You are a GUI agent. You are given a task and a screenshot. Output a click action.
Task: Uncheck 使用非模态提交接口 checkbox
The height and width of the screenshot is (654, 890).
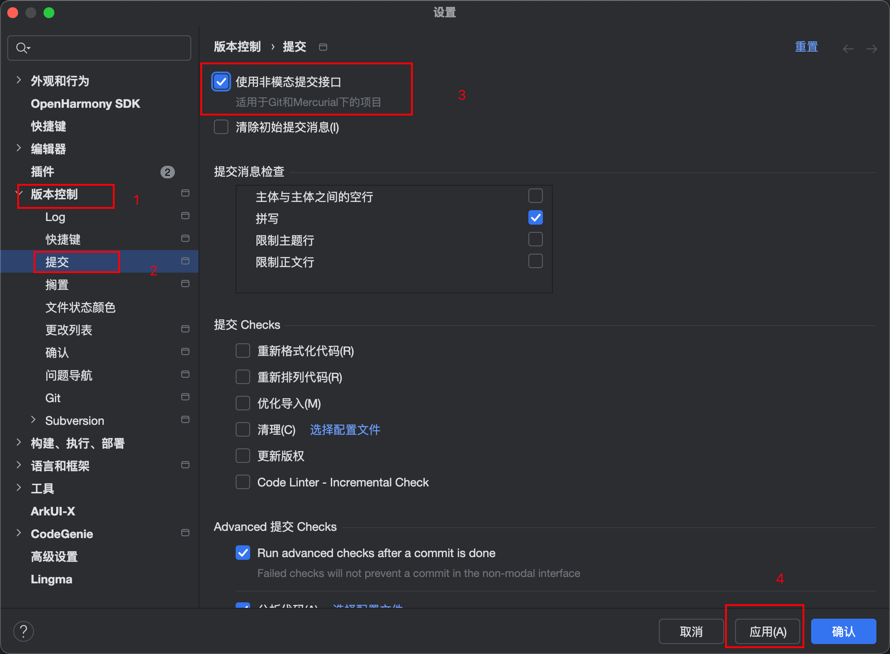(x=221, y=82)
